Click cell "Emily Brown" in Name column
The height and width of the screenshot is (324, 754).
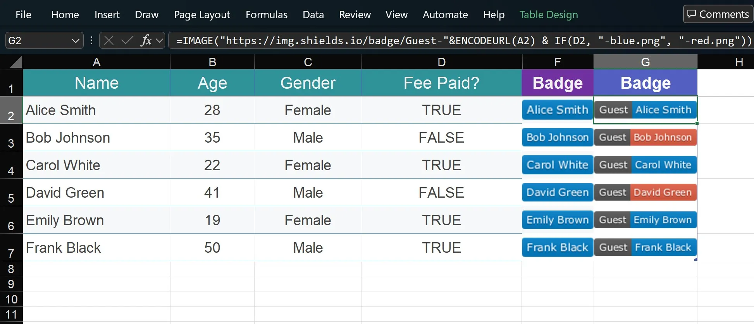point(96,220)
